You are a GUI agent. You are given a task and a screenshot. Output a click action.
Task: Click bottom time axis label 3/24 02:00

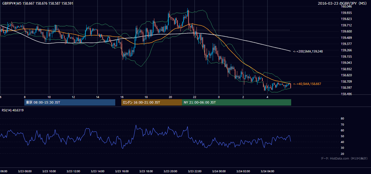(243, 171)
